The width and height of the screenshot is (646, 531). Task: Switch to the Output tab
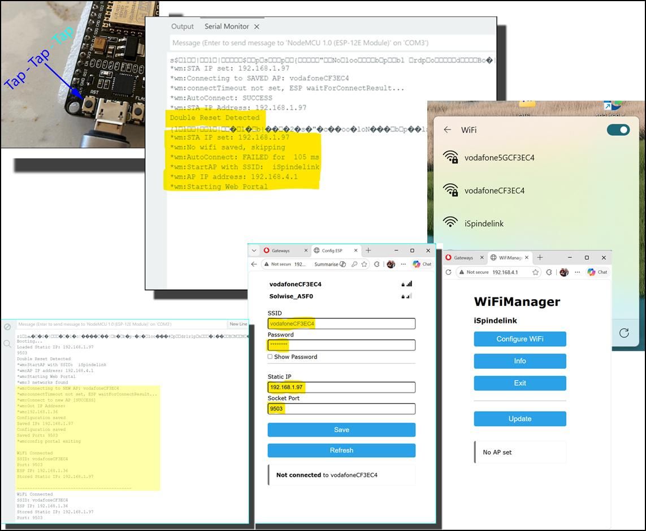[x=182, y=27]
